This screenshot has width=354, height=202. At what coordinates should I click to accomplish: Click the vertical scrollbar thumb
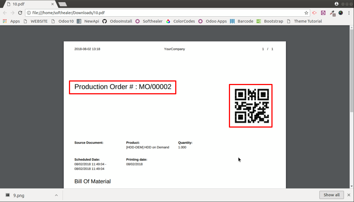click(x=352, y=70)
